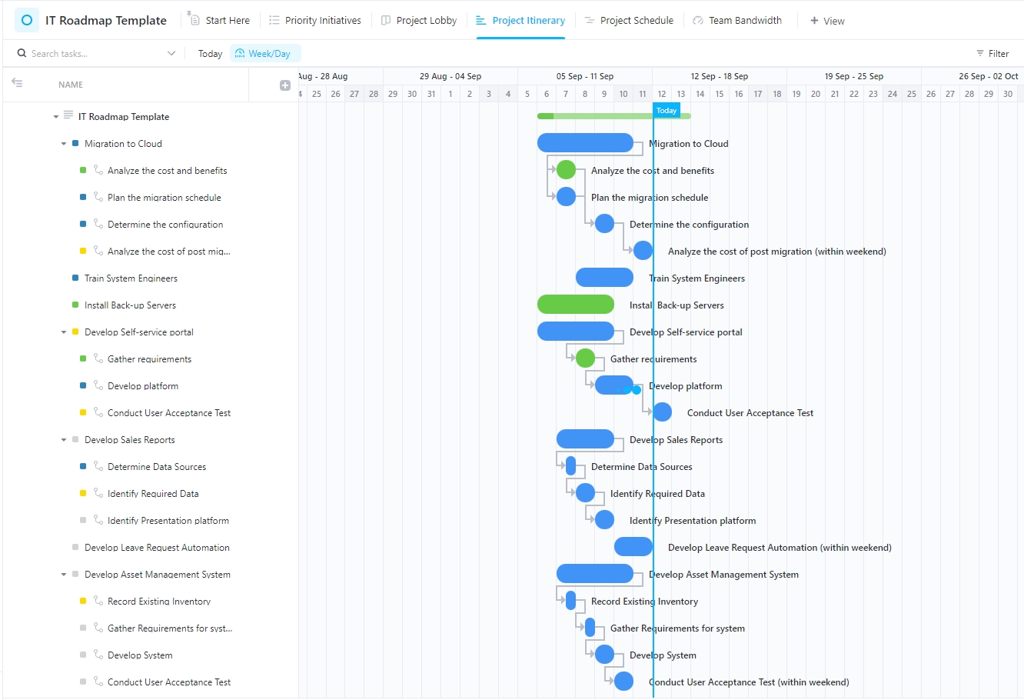The height and width of the screenshot is (700, 1024).
Task: Open the Project Lobby board icon
Action: (385, 20)
